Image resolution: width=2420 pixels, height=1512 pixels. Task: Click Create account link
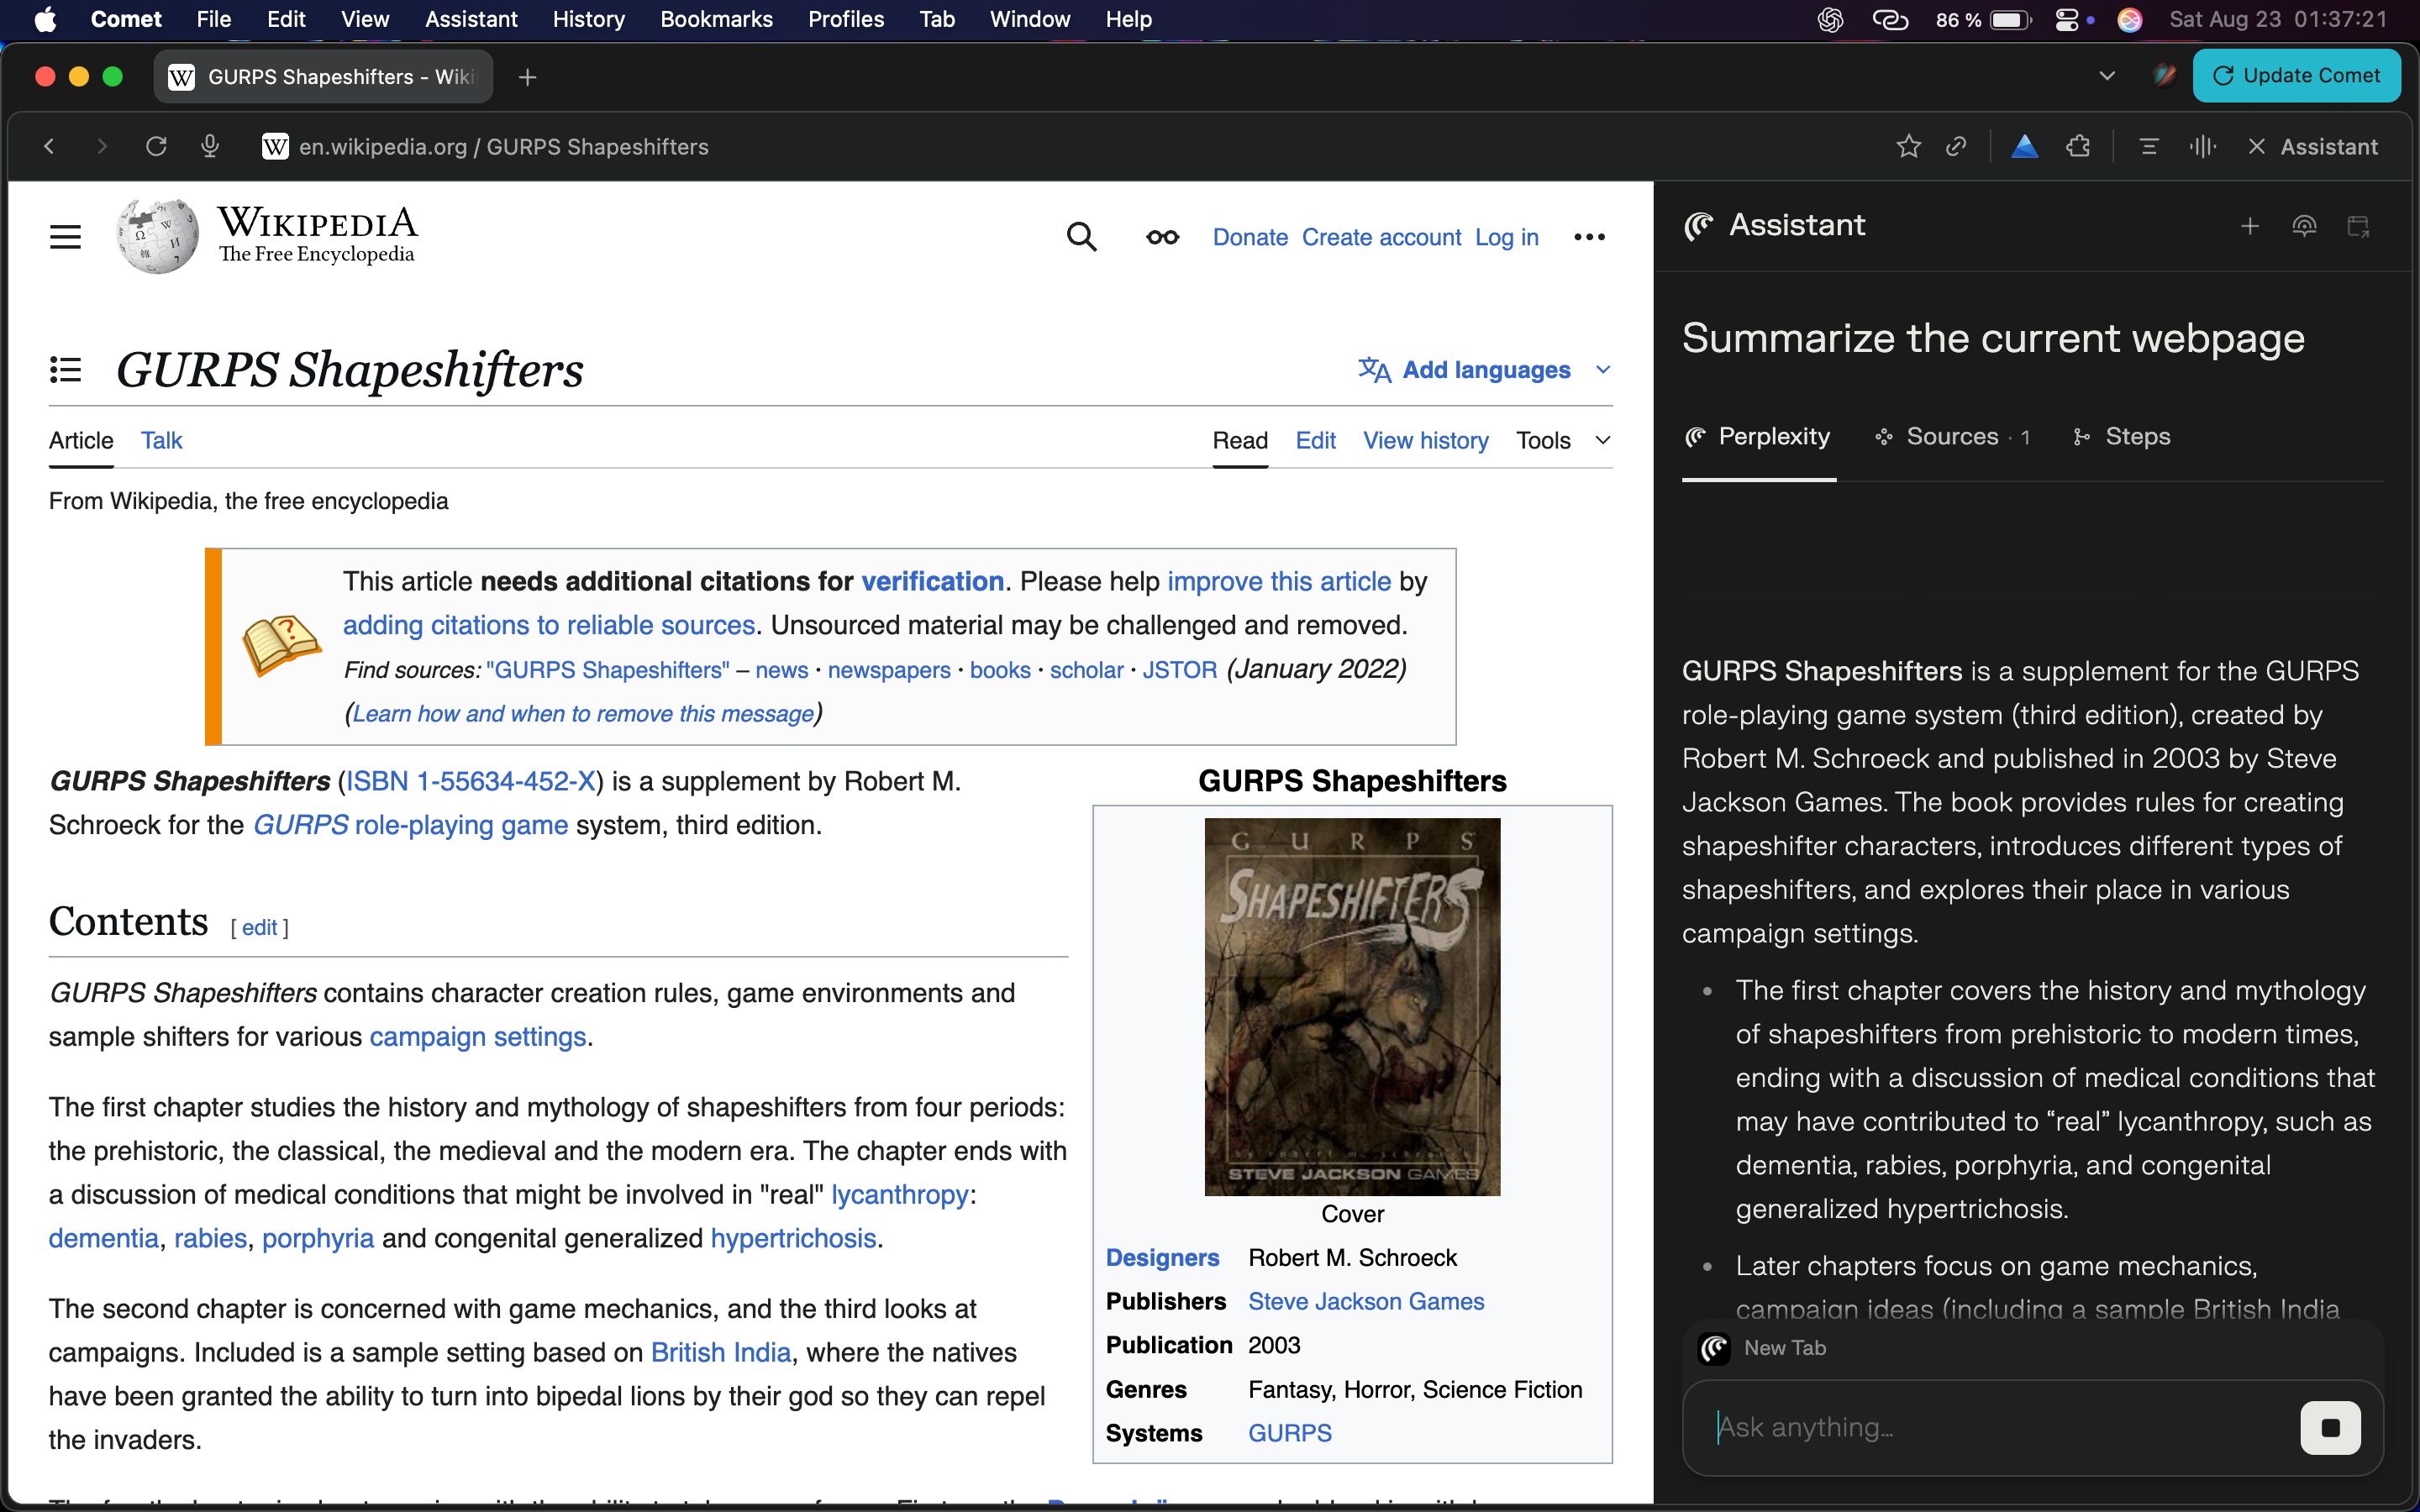(x=1381, y=237)
